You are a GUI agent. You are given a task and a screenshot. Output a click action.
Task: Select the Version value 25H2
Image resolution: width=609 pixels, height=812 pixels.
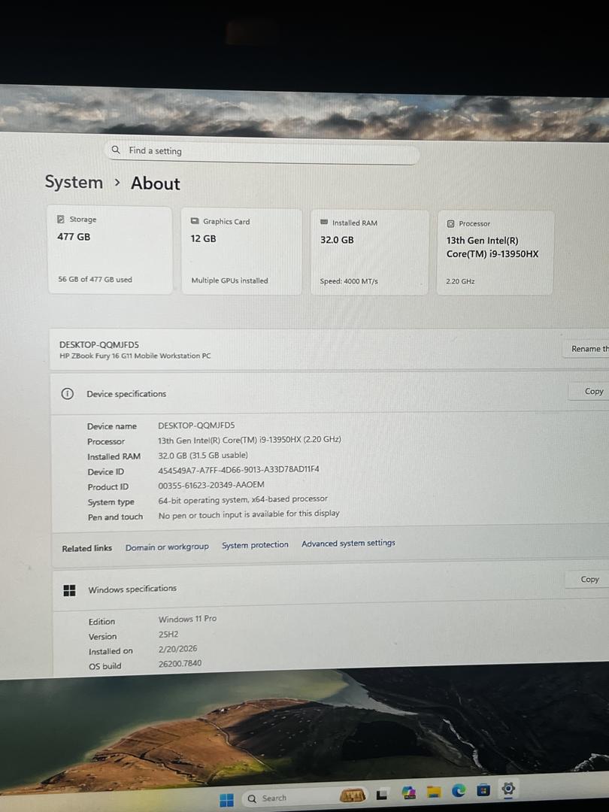click(168, 634)
